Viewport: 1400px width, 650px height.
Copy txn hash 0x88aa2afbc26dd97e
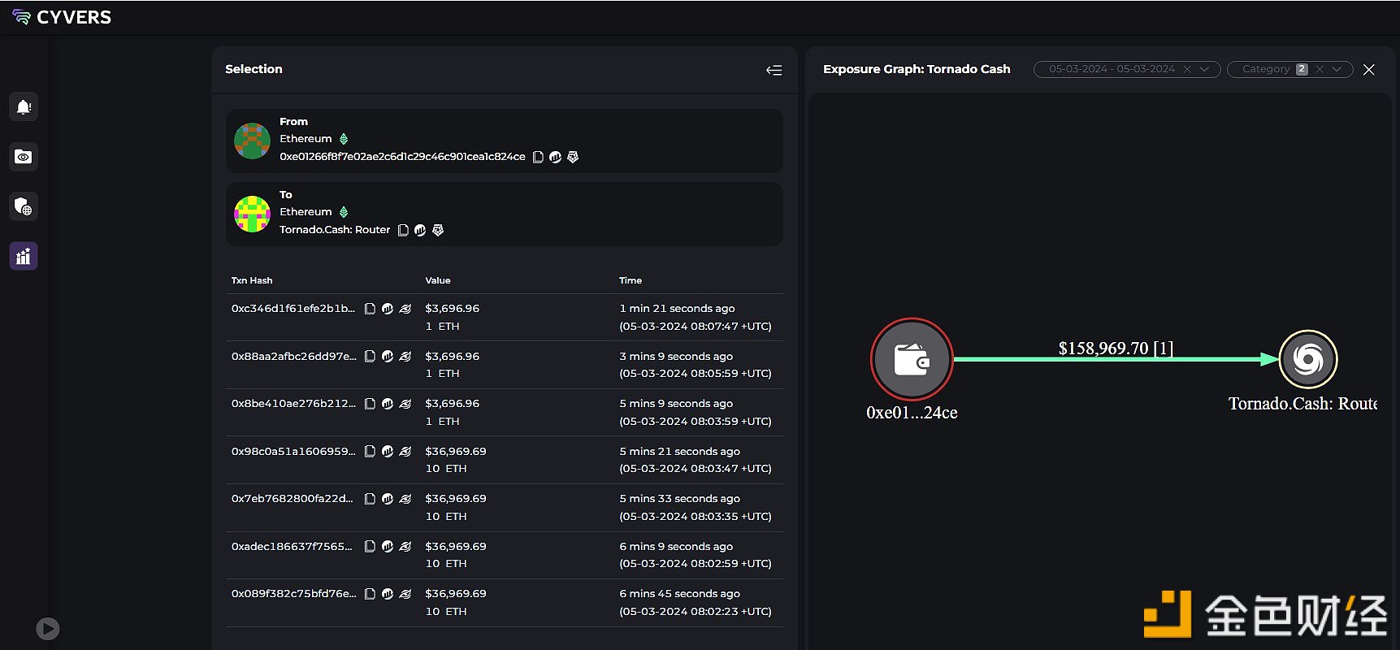(370, 356)
